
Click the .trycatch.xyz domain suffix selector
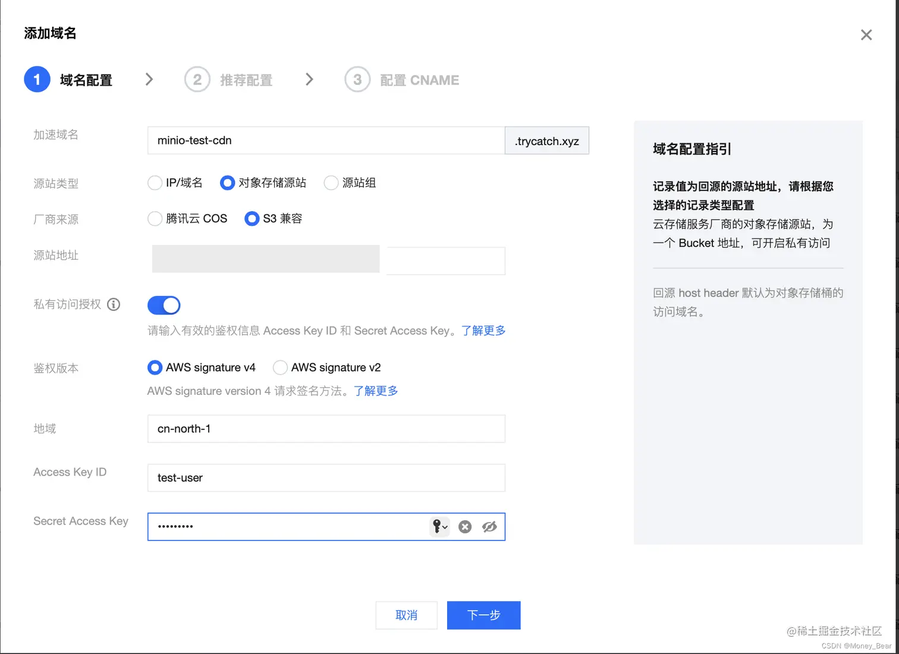tap(546, 141)
